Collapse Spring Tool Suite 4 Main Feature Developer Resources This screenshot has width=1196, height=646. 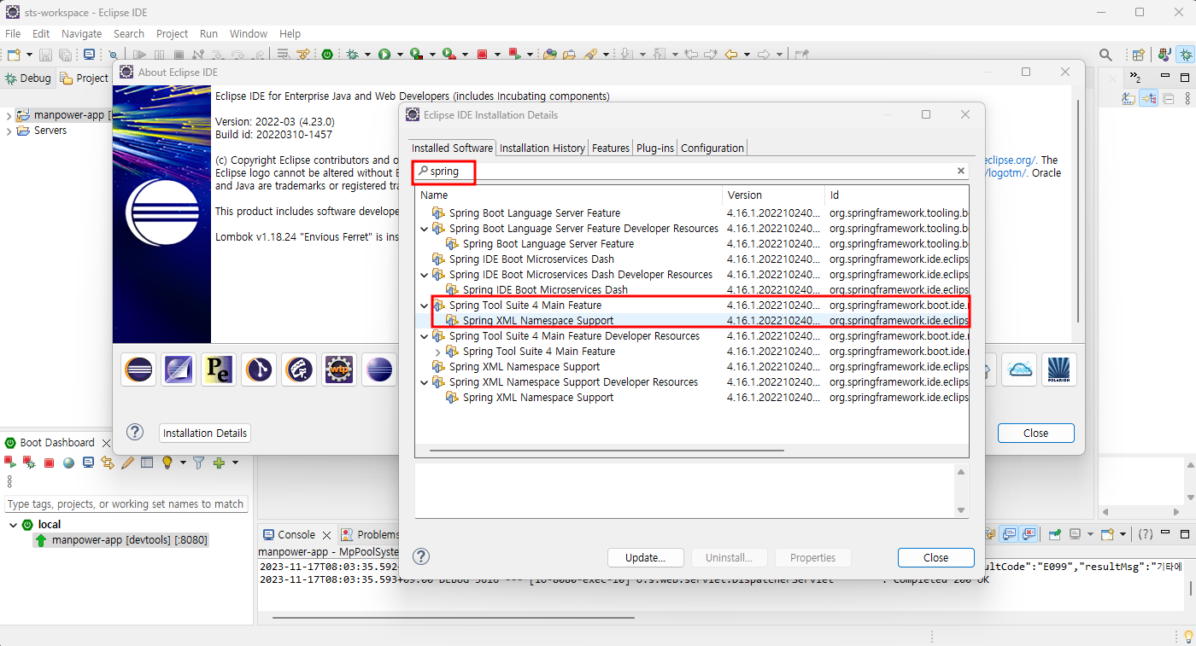click(x=425, y=336)
